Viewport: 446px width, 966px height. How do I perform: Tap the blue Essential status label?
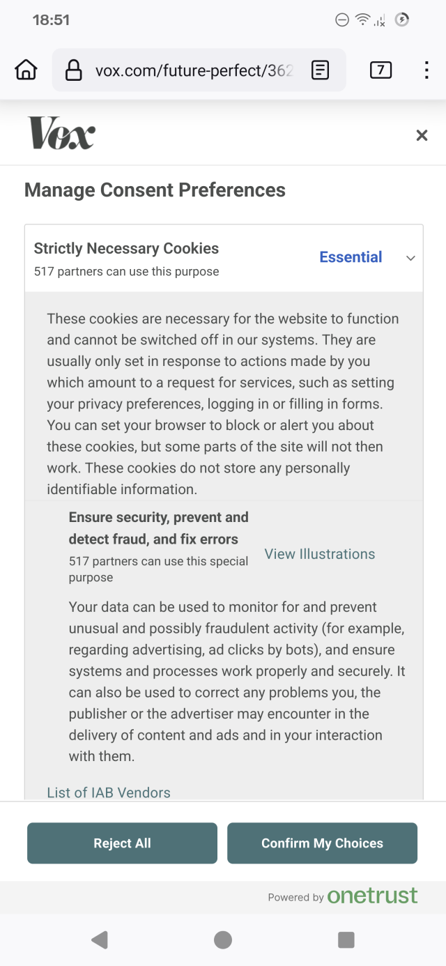click(351, 257)
